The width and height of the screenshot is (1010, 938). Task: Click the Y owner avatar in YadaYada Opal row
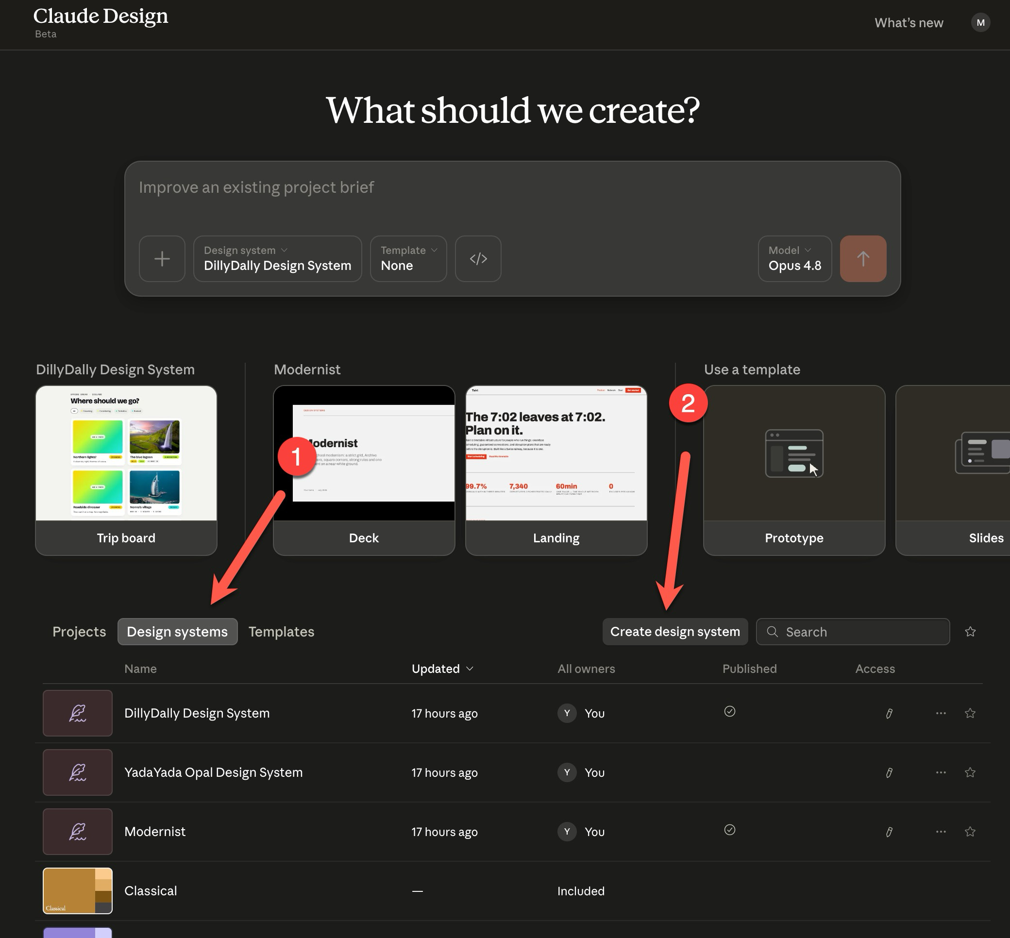pyautogui.click(x=567, y=772)
